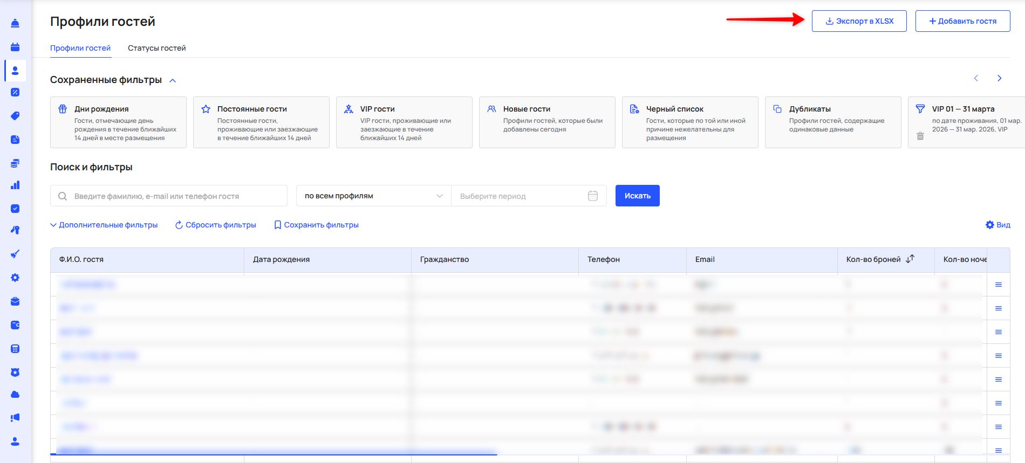
Task: Open the row menu for the first guest
Action: coord(998,285)
